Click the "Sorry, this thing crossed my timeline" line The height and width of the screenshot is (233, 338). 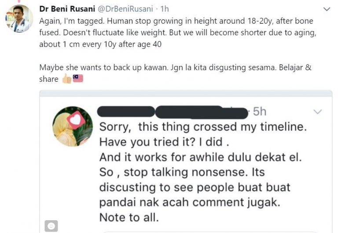coord(203,127)
